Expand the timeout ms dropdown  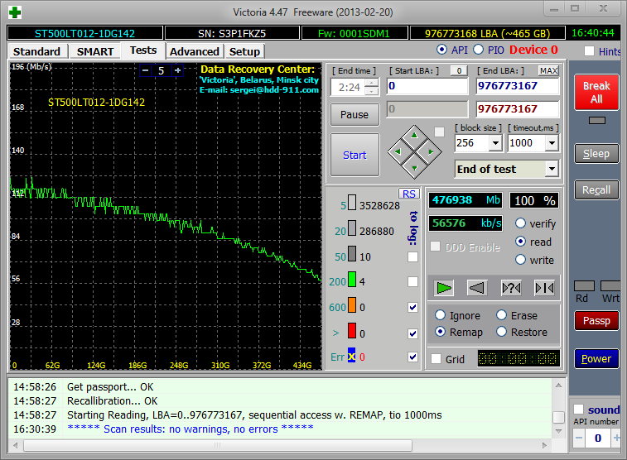pyautogui.click(x=552, y=143)
